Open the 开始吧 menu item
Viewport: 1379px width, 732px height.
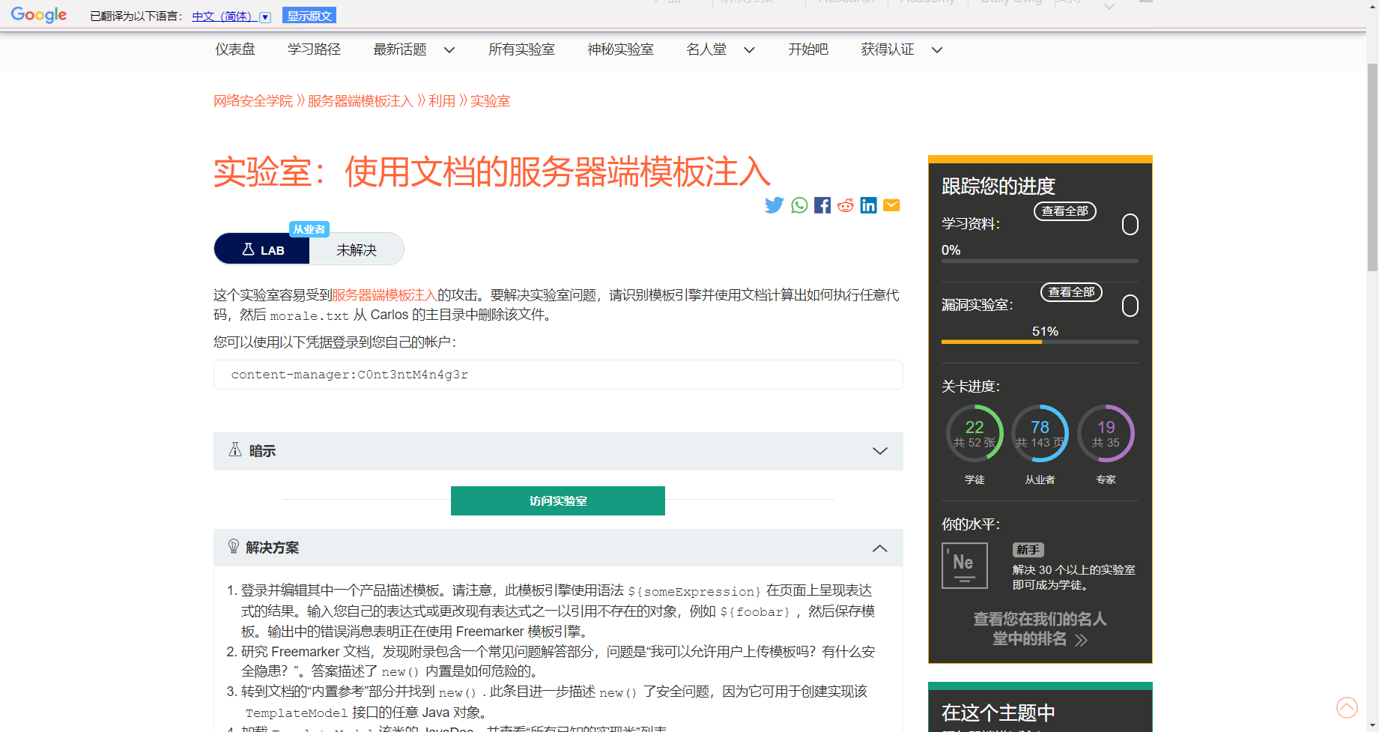[808, 49]
